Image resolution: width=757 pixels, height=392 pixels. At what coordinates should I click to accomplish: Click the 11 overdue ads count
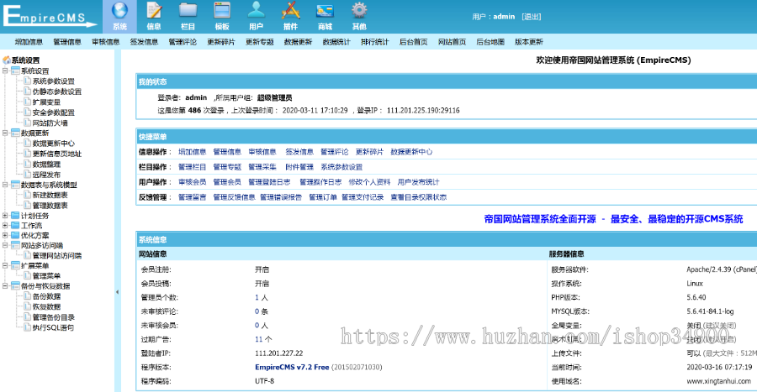pos(259,339)
